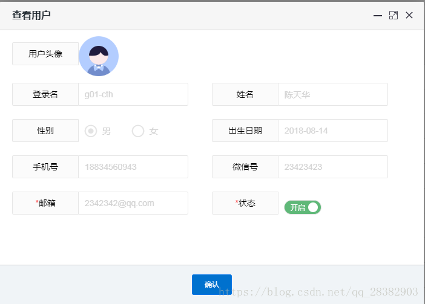Click the 微信号 label
Screen dimensions: 425x304
pyautogui.click(x=245, y=167)
